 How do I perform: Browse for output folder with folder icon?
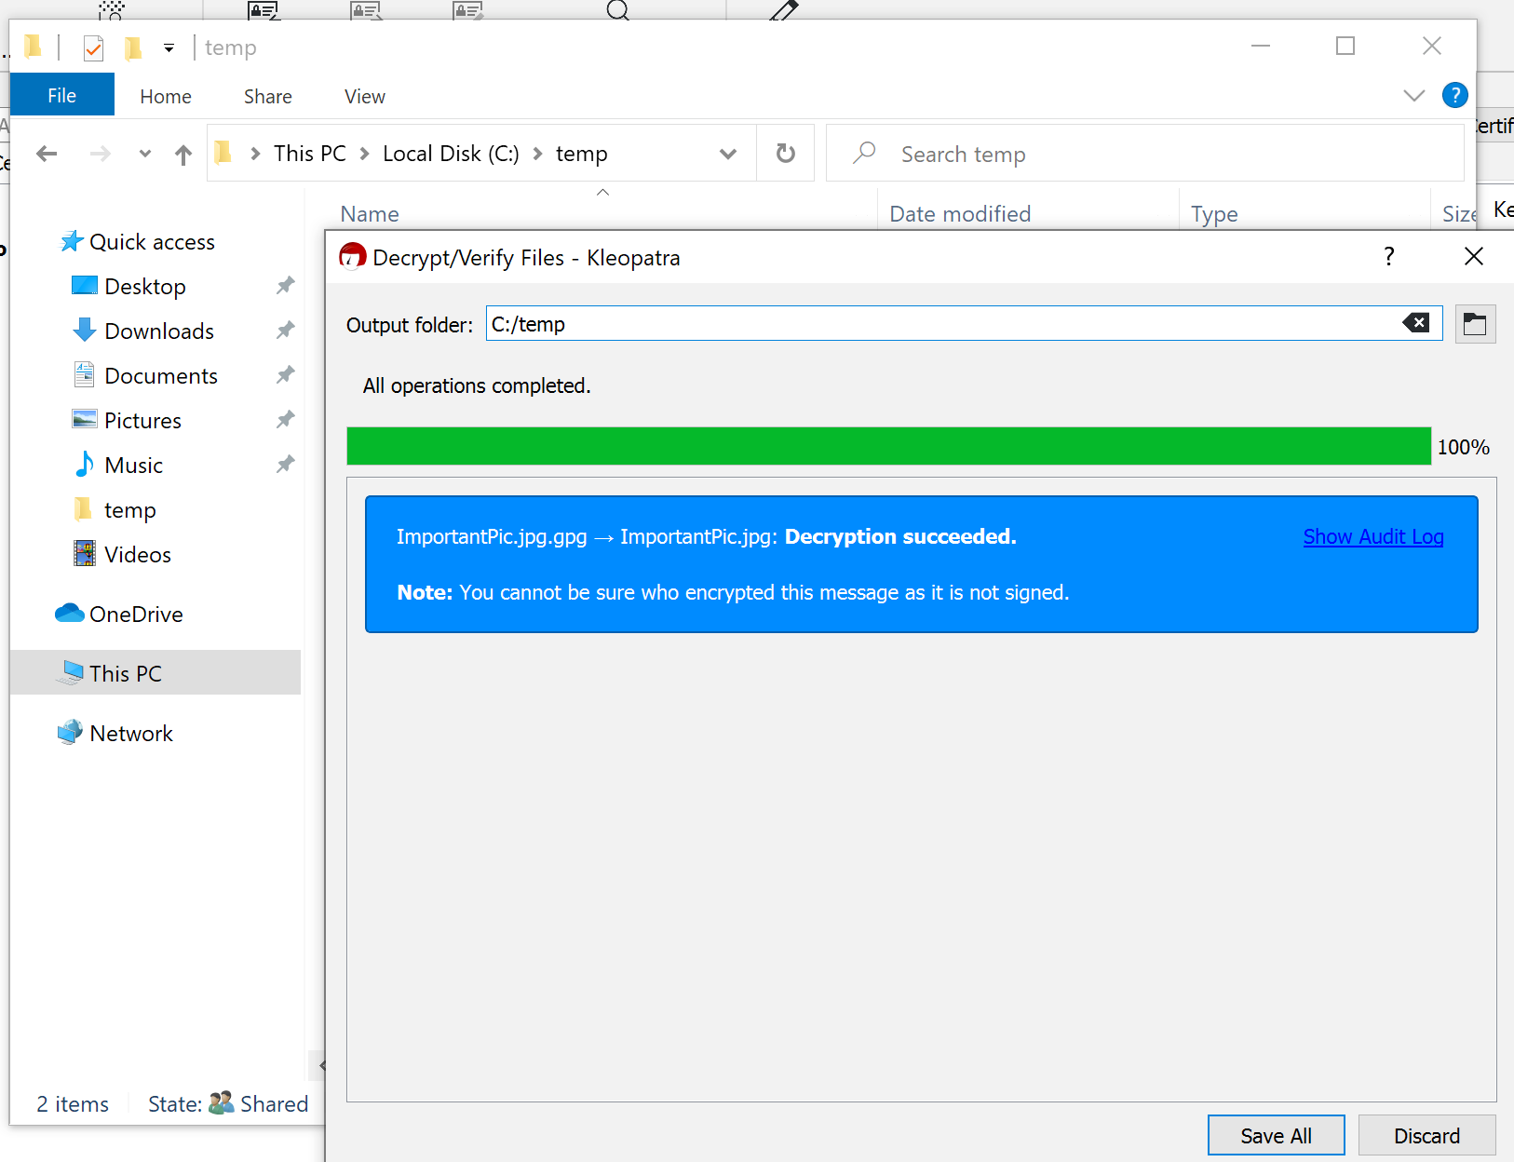tap(1475, 324)
